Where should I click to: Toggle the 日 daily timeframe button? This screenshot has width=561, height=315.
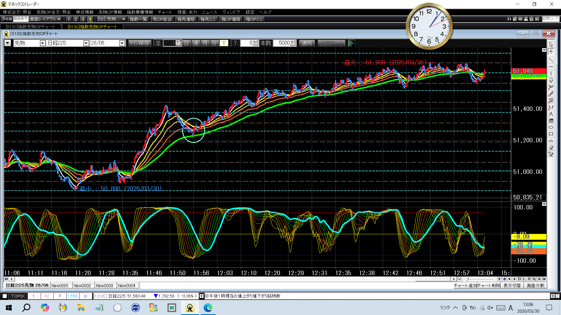(186, 43)
